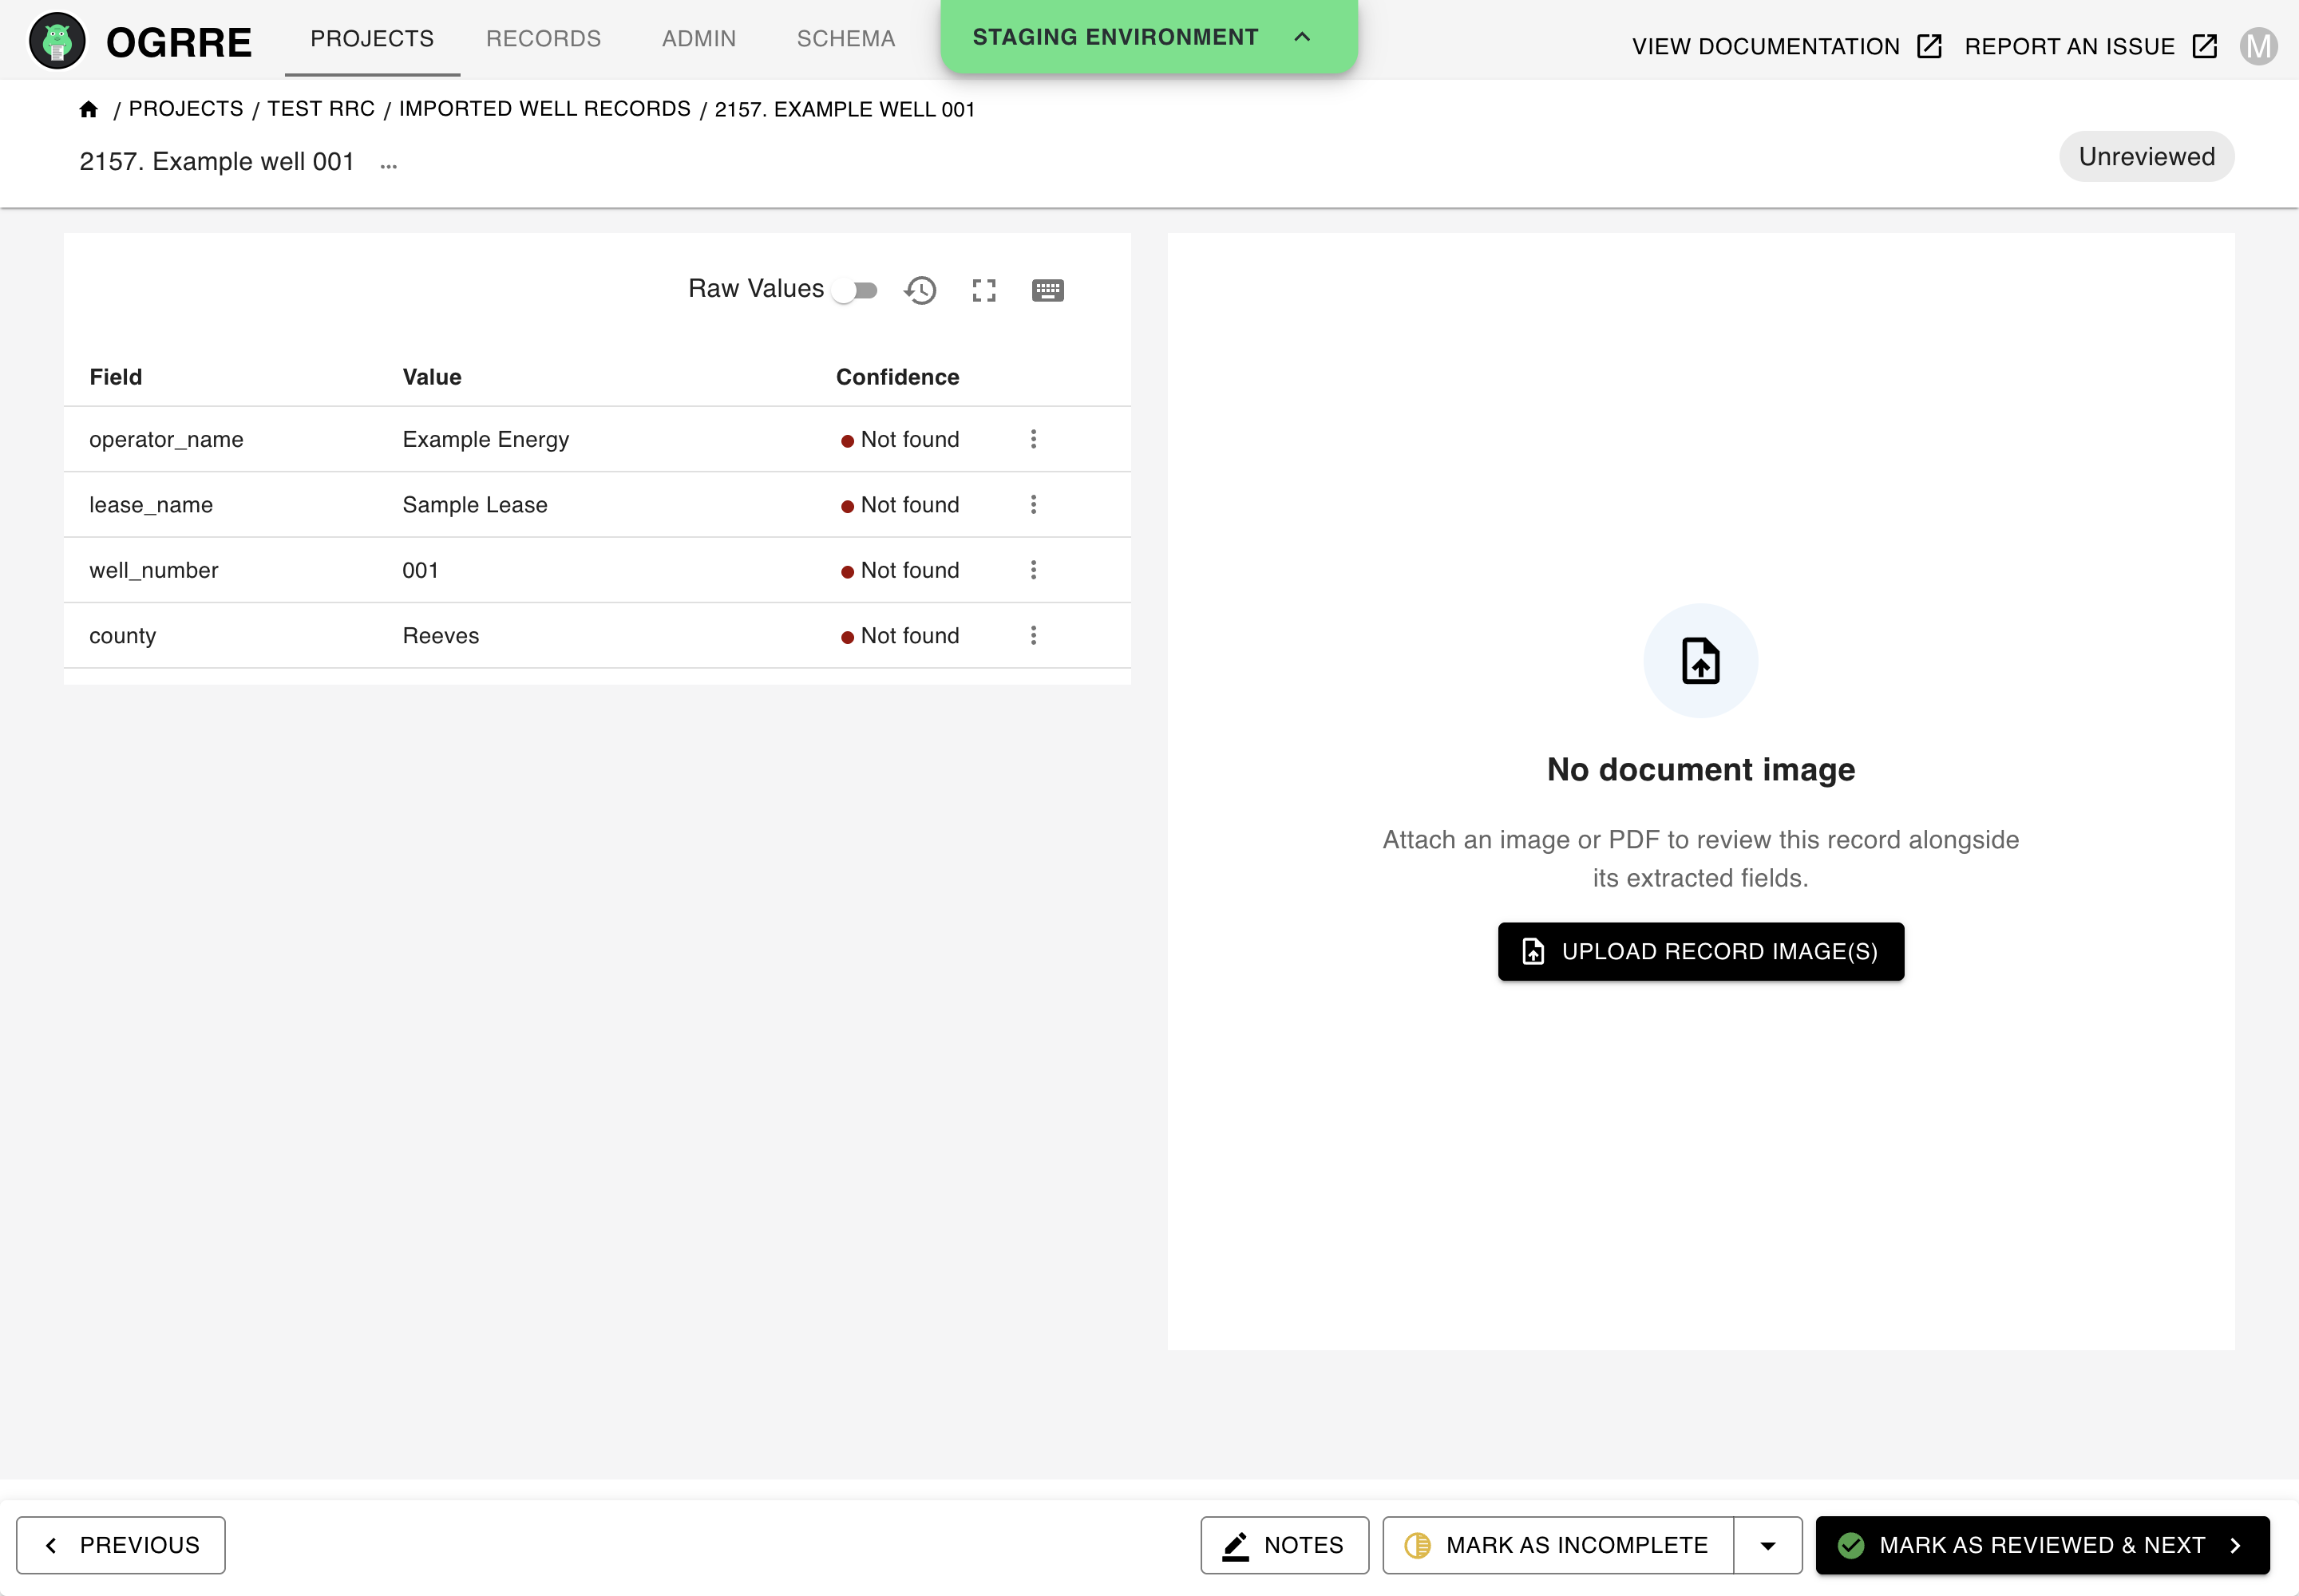The height and width of the screenshot is (1596, 2299).
Task: Go to the Previous record
Action: [x=121, y=1545]
